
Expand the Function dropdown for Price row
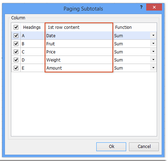point(153,52)
